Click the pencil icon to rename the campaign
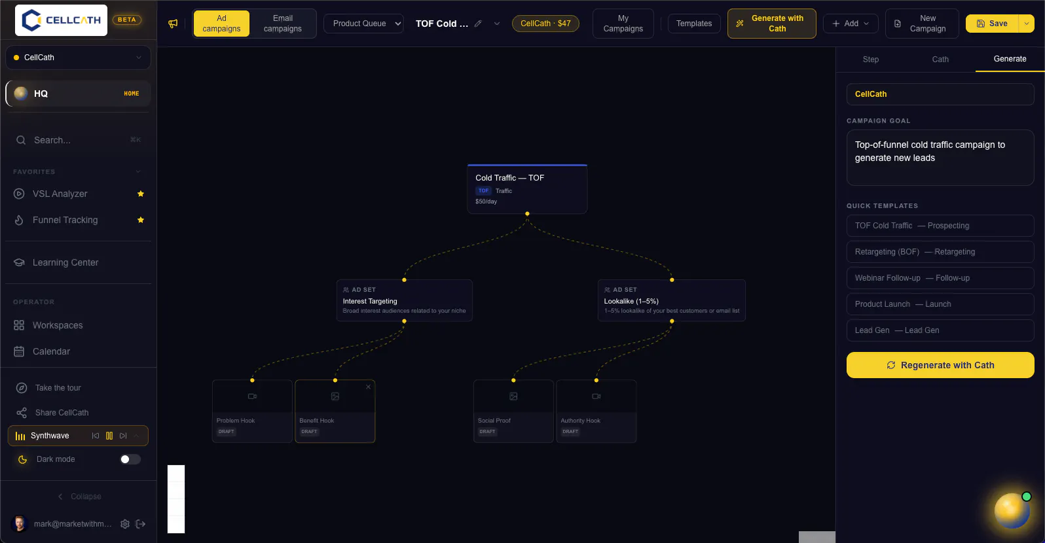 pyautogui.click(x=478, y=24)
